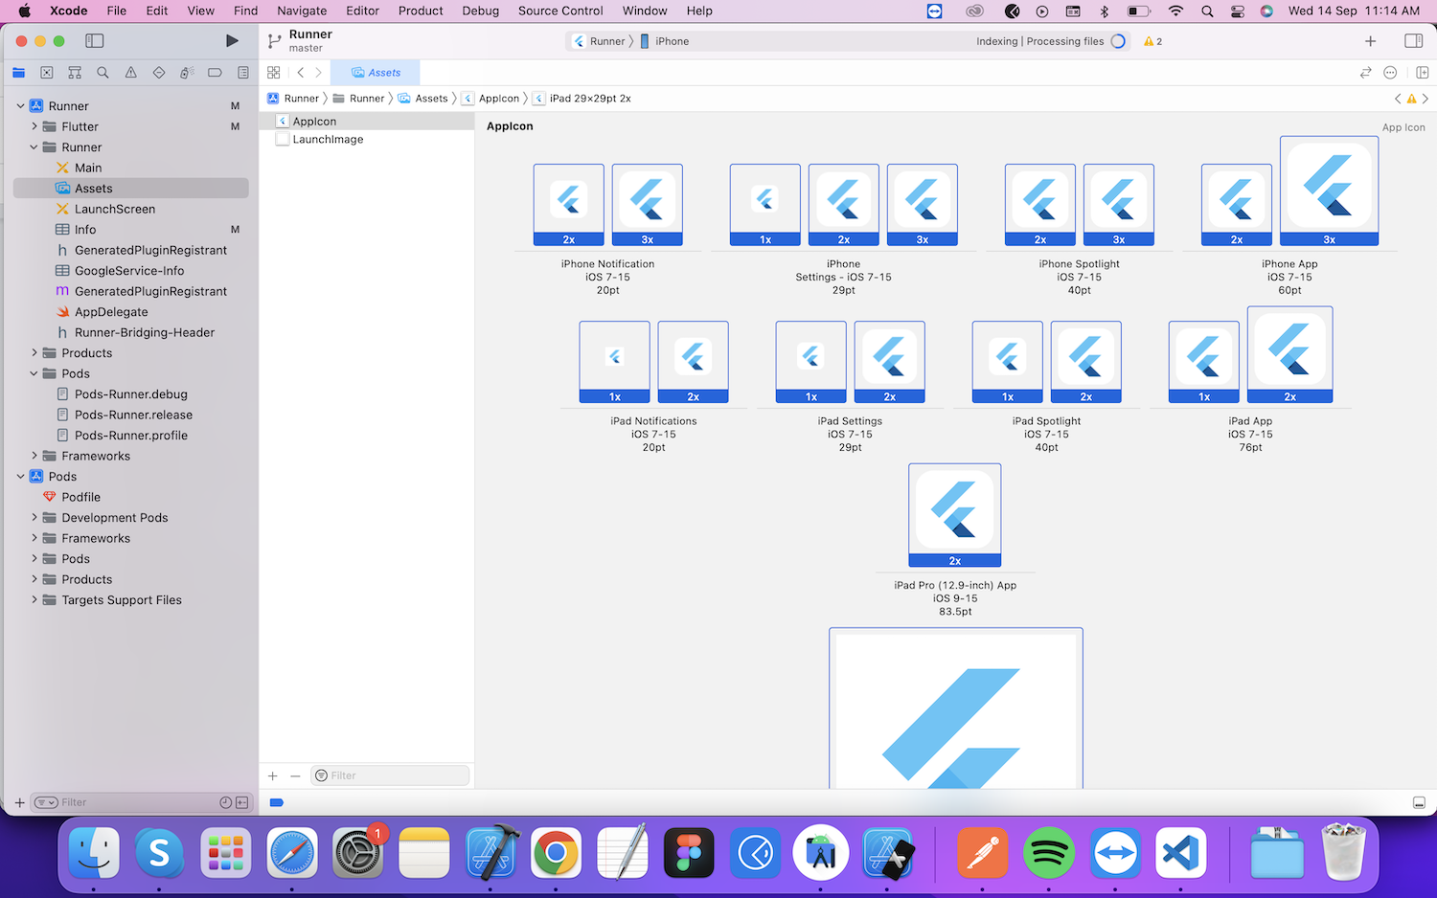Add a new tab with plus
The width and height of the screenshot is (1437, 898).
click(x=1371, y=41)
